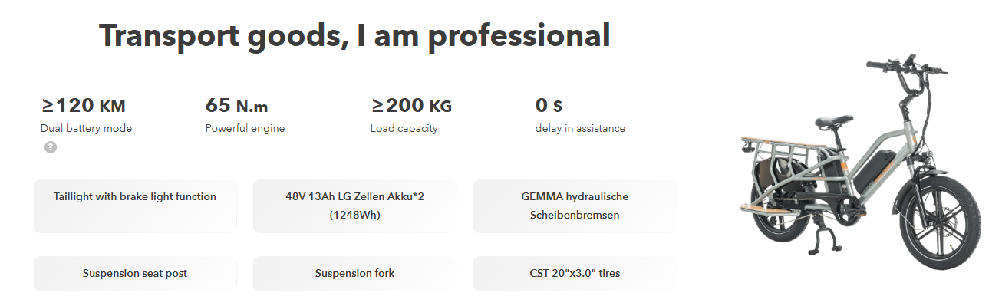Select Taillight with brake light function card
1002x306 pixels.
pyautogui.click(x=135, y=206)
